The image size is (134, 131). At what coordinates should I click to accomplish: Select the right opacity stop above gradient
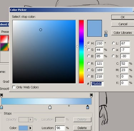click(x=91, y=95)
